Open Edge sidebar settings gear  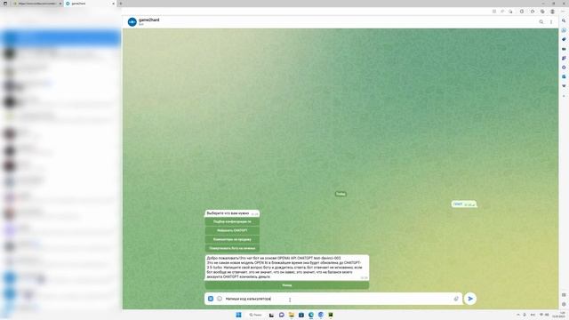[564, 304]
